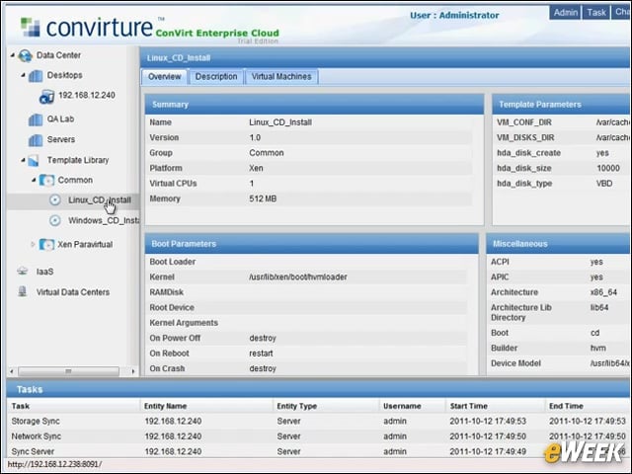Click hda_disk_size value 10000
This screenshot has width=632, height=474.
[x=608, y=168]
